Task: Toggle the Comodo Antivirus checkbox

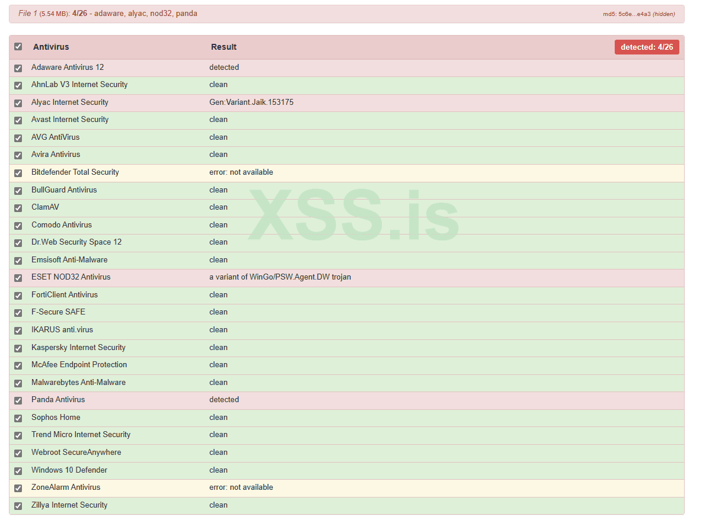Action: [18, 226]
